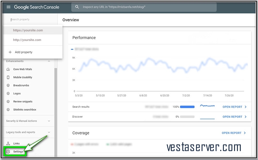Click the Search results row label

pyautogui.click(x=81, y=107)
